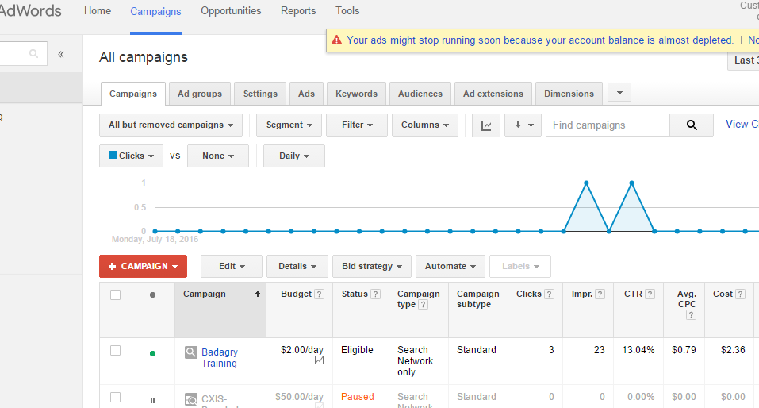Select the paused CXIS campaign checkbox

tap(116, 397)
